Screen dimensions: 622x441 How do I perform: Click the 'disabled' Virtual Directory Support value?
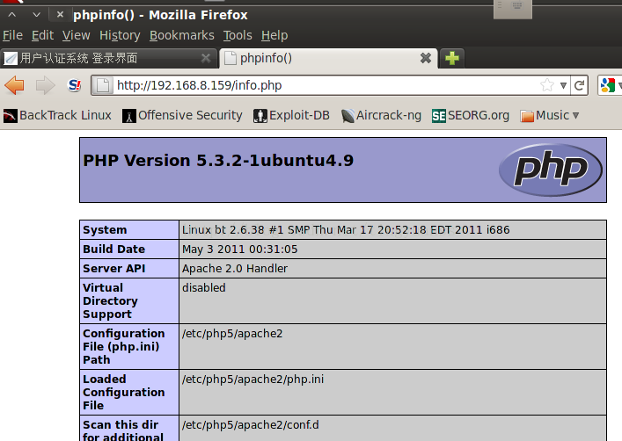[x=204, y=287]
